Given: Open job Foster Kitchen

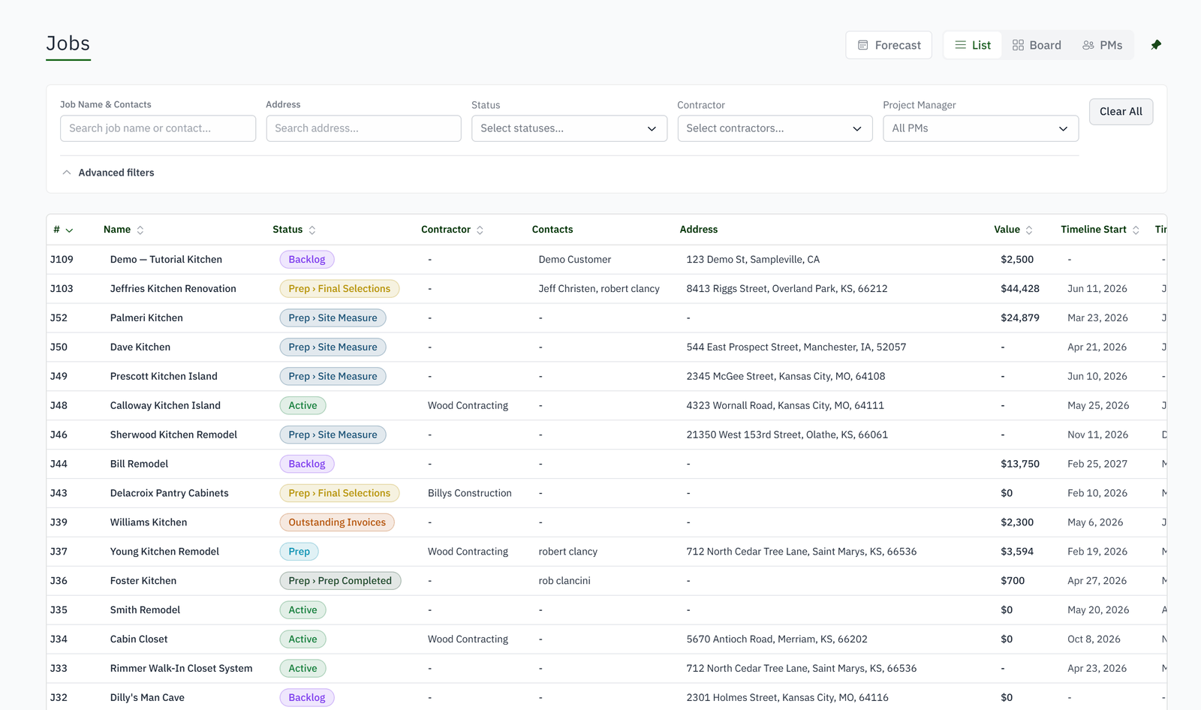Looking at the screenshot, I should 143,582.
